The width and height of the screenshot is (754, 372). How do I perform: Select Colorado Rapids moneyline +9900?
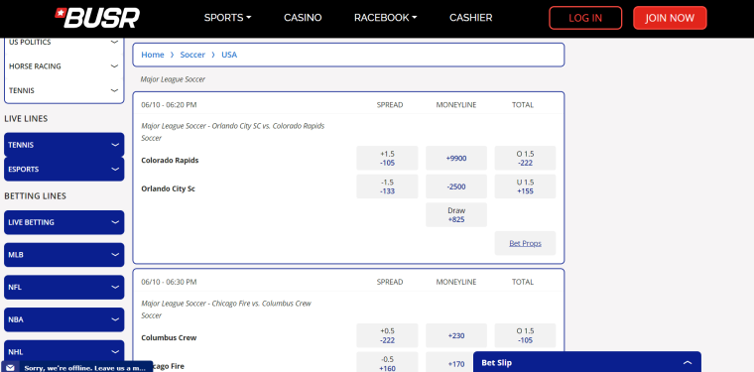coord(455,158)
